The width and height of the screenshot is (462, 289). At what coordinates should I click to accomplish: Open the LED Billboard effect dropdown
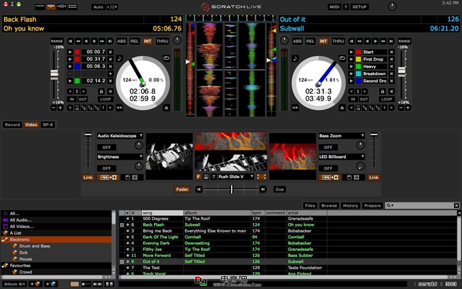[342, 156]
